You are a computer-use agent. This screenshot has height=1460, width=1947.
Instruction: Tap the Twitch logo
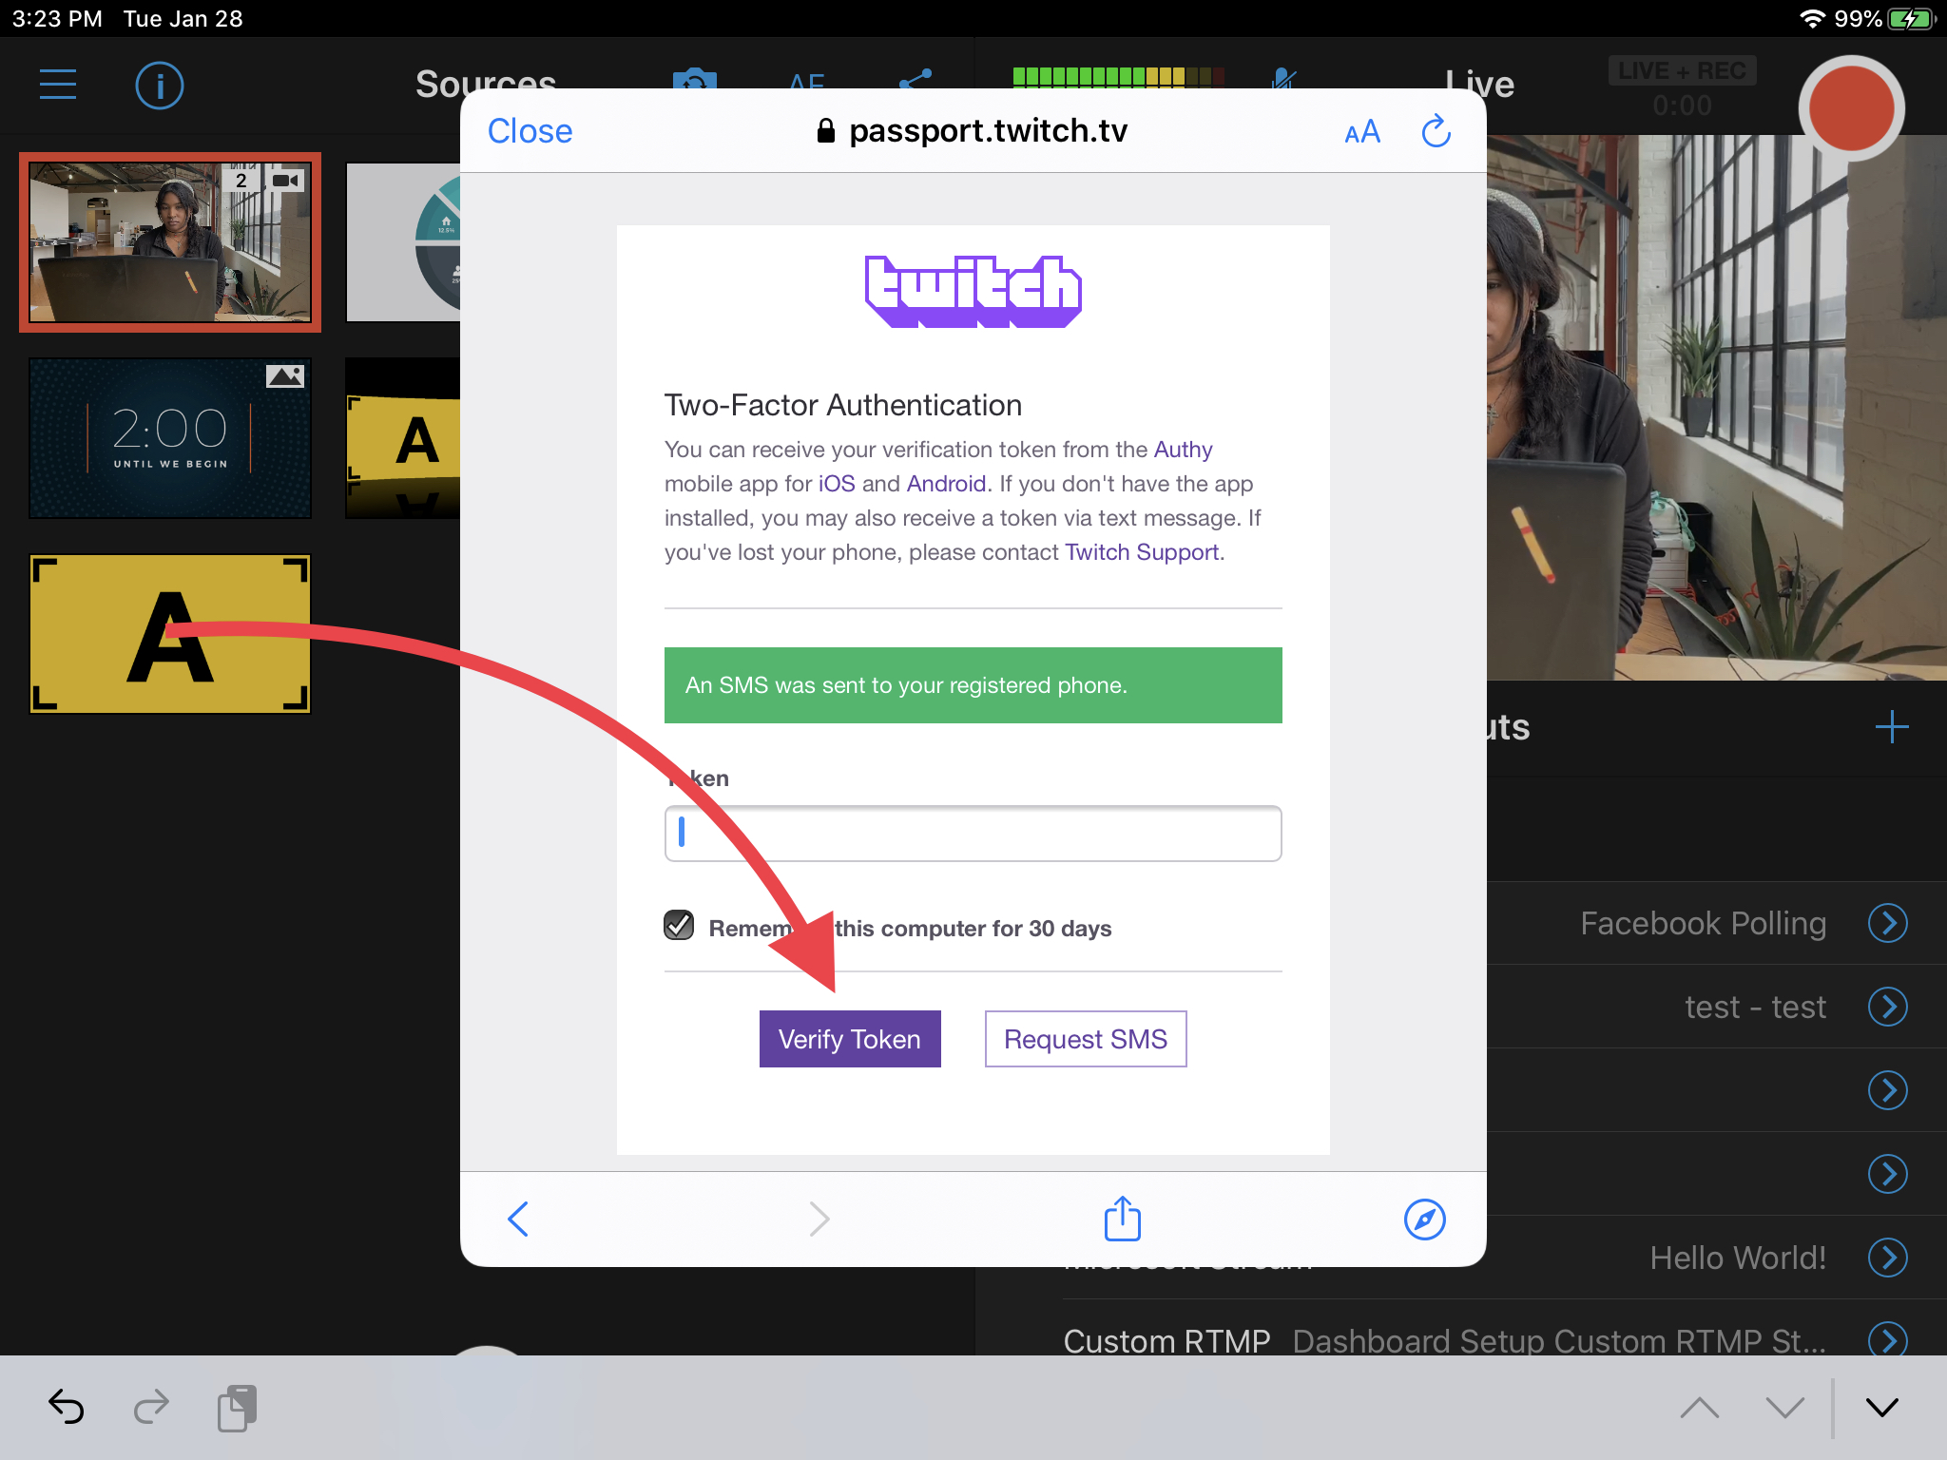973,291
